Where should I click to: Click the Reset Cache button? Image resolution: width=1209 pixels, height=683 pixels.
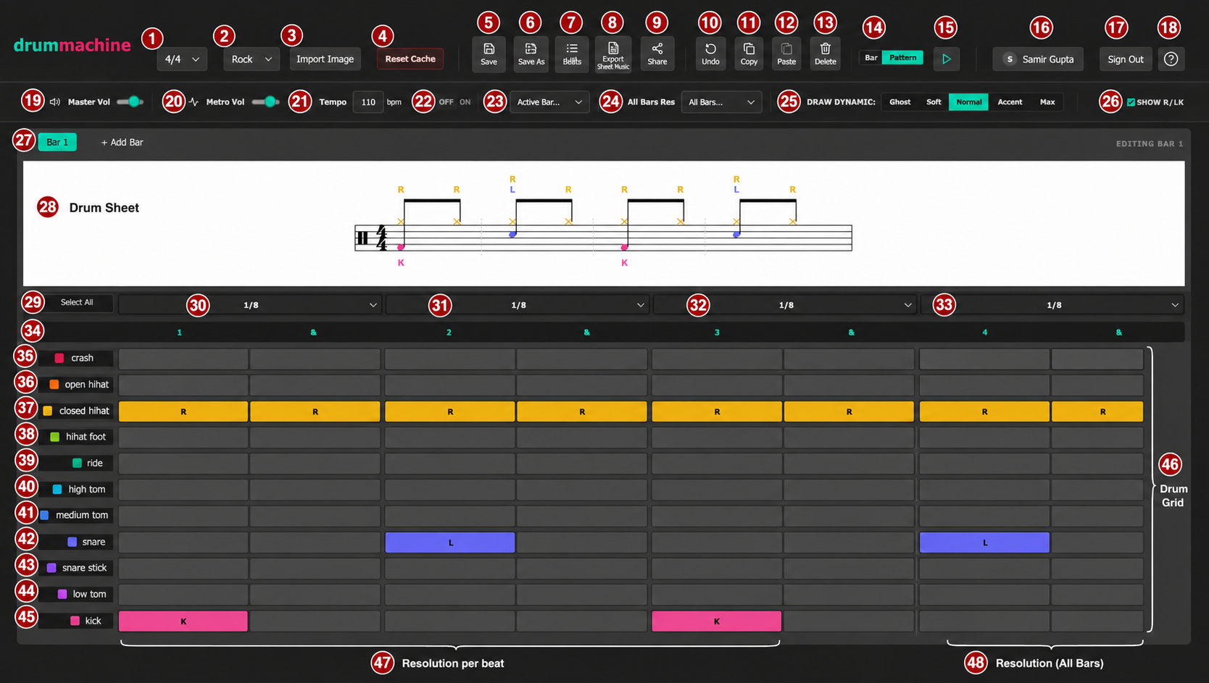410,59
